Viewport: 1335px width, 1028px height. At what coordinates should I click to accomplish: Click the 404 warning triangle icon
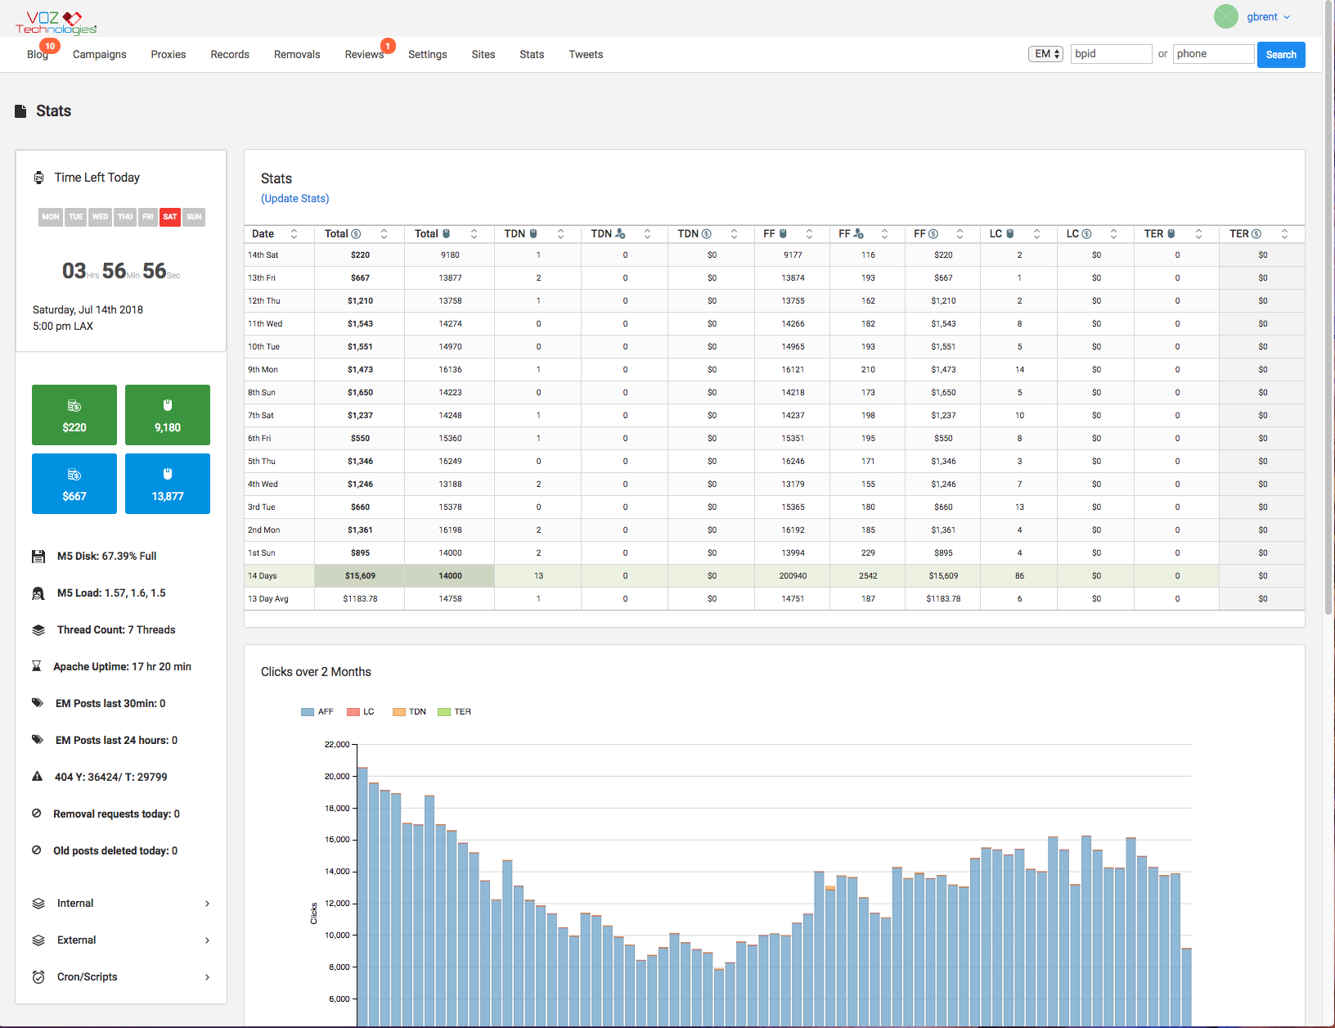(x=37, y=777)
